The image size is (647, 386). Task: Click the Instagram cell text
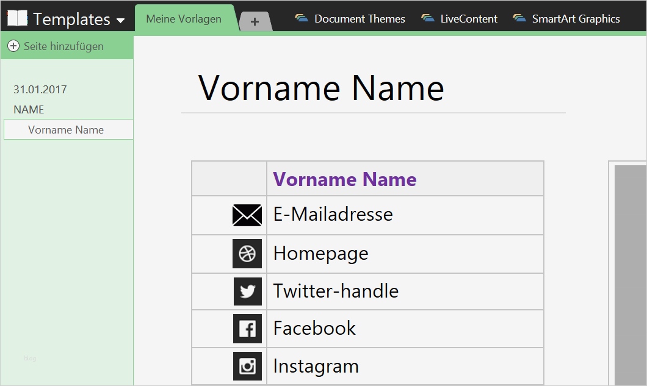pyautogui.click(x=316, y=366)
